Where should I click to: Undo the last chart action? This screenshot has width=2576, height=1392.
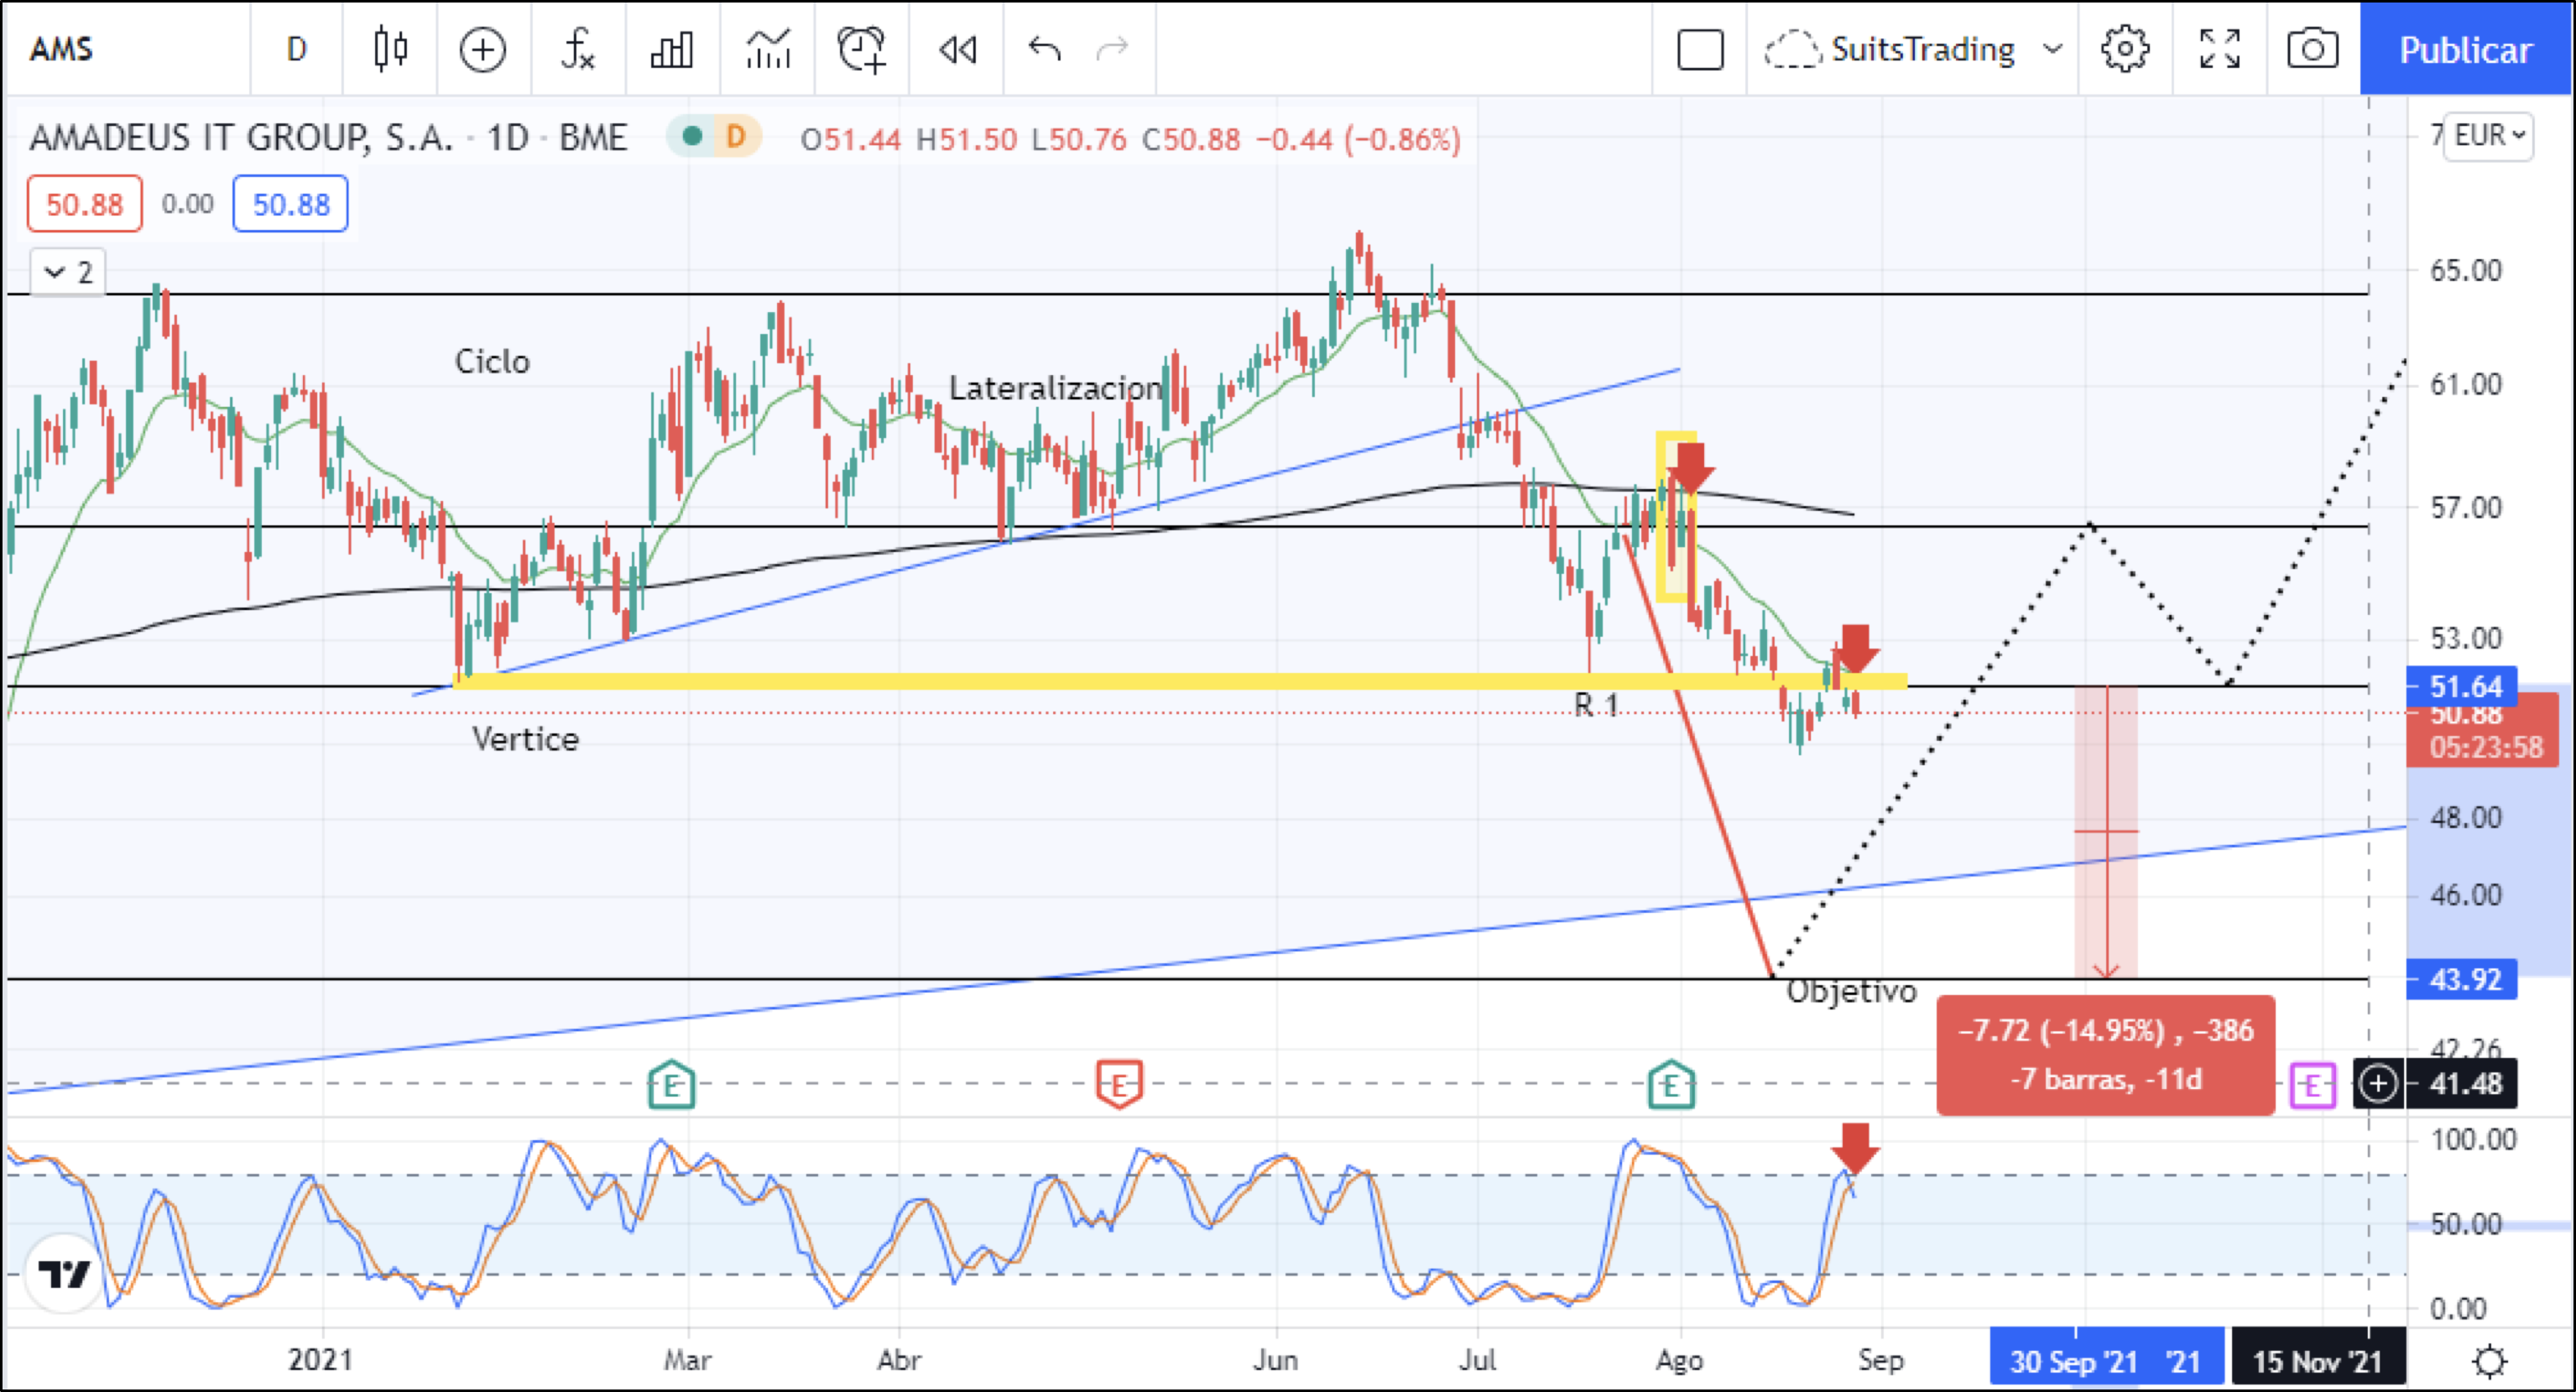tap(1044, 49)
